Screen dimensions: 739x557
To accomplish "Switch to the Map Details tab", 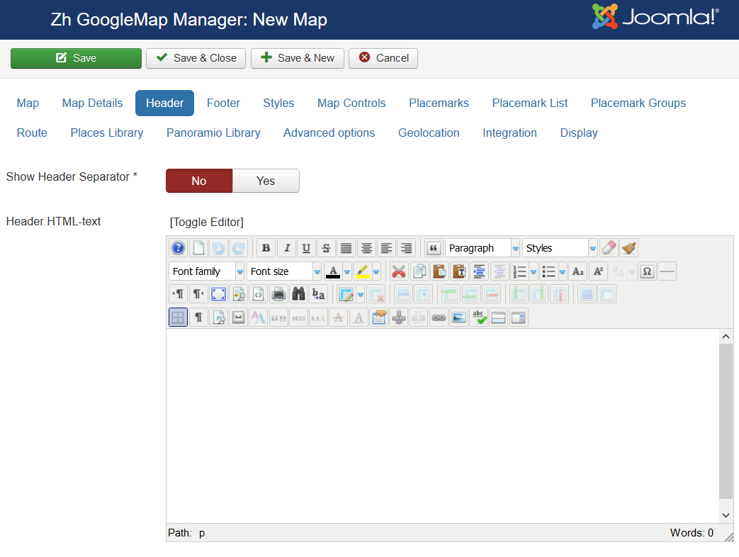I will coord(92,103).
